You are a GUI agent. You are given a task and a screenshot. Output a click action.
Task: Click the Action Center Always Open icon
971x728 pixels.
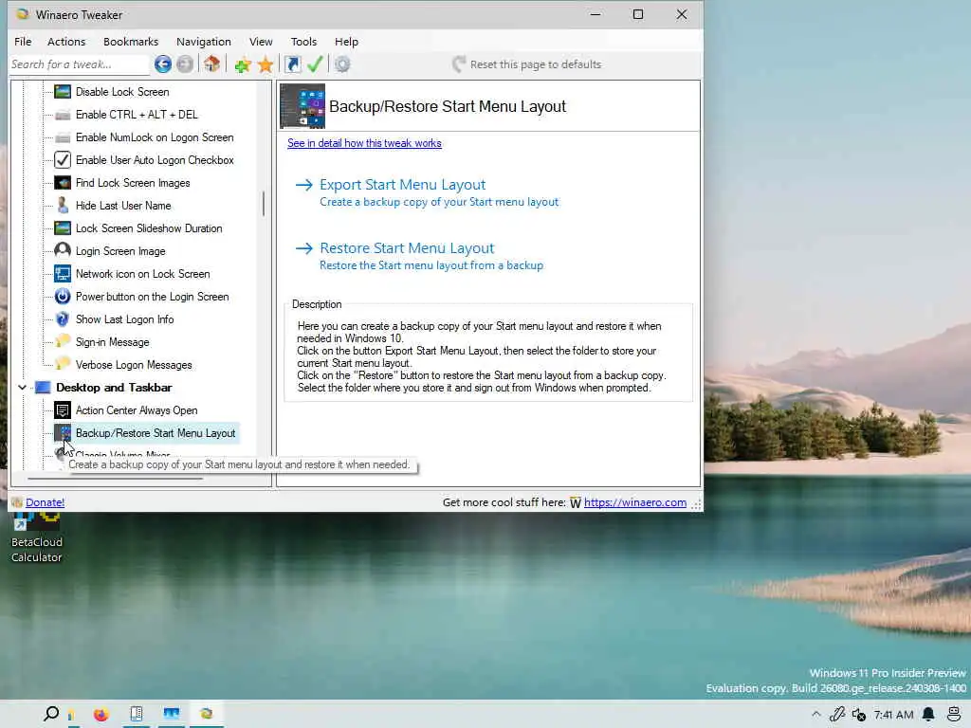pos(63,409)
